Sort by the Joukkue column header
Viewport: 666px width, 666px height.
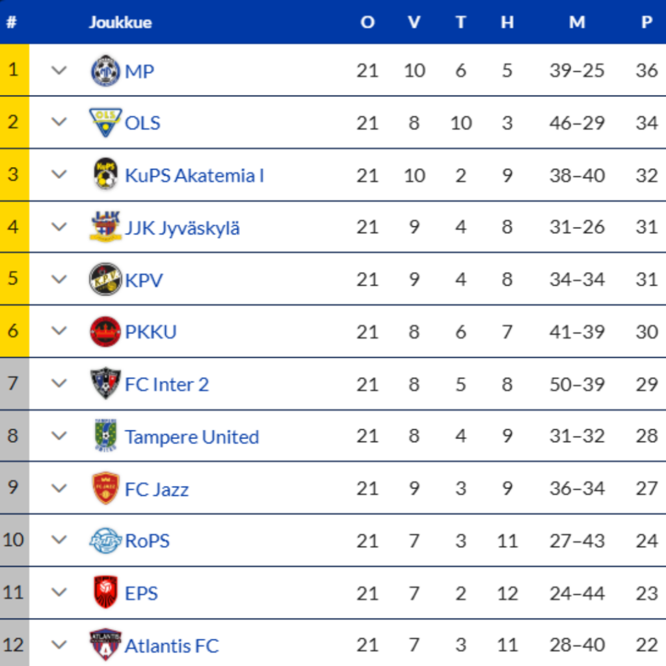(120, 22)
